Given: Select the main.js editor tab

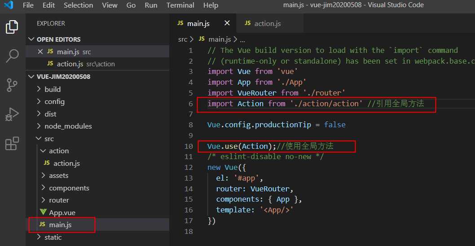Looking at the screenshot, I should click(203, 23).
